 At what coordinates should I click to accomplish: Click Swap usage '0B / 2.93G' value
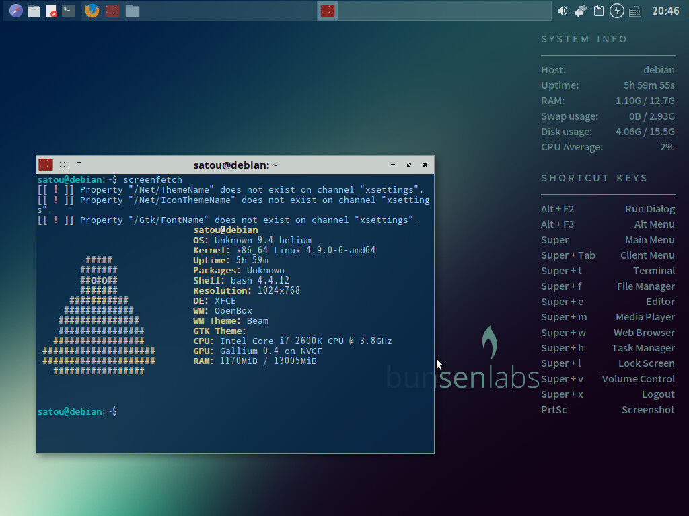[651, 116]
